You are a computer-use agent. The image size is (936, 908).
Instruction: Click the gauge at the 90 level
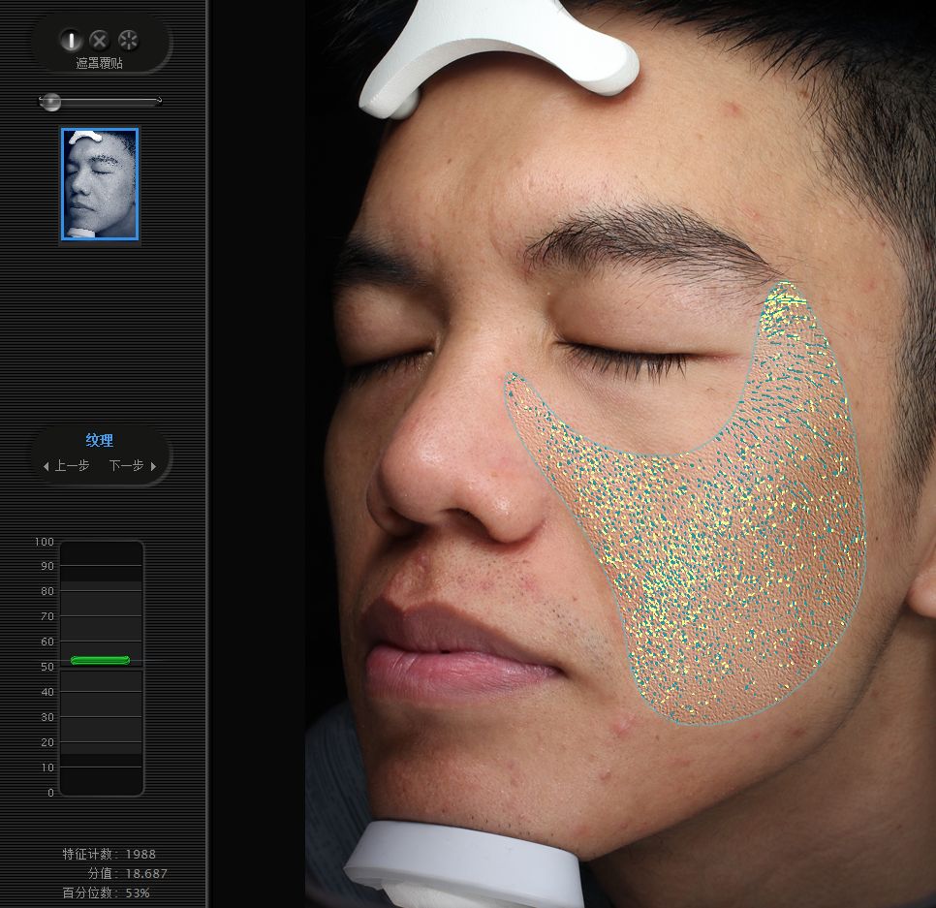pyautogui.click(x=101, y=566)
